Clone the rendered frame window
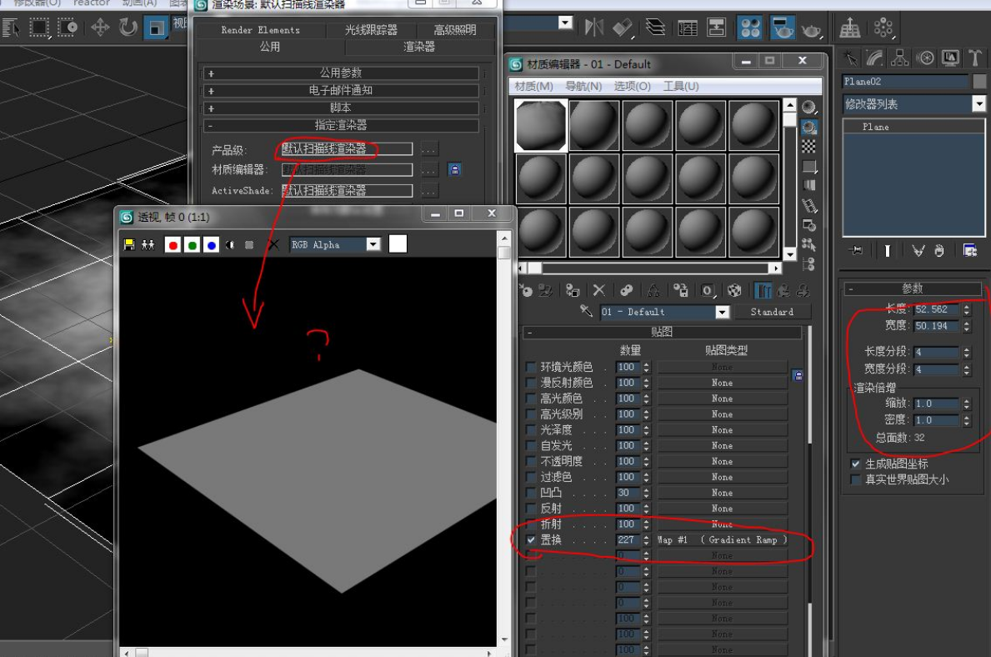The image size is (991, 657). click(148, 245)
